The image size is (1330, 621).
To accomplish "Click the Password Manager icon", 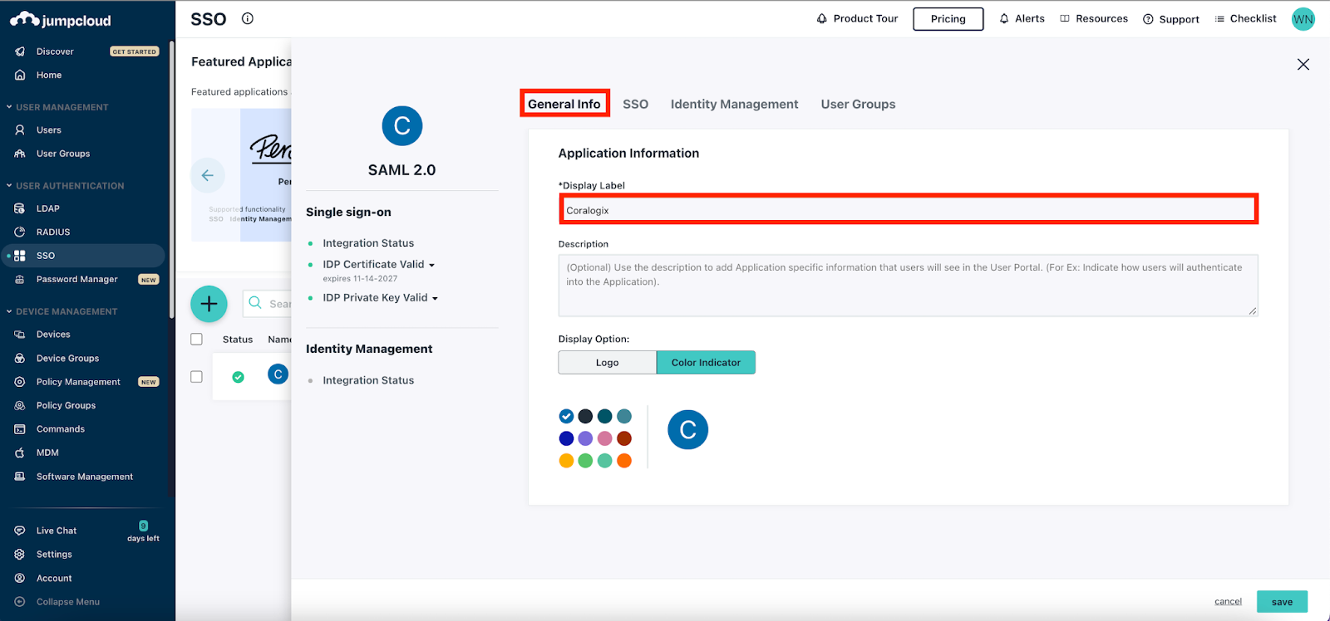I will [x=20, y=279].
